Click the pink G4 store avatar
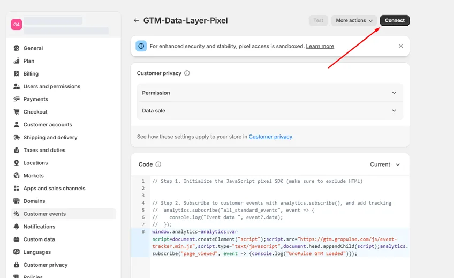Viewport: 454px width, 278px height. pyautogui.click(x=17, y=25)
